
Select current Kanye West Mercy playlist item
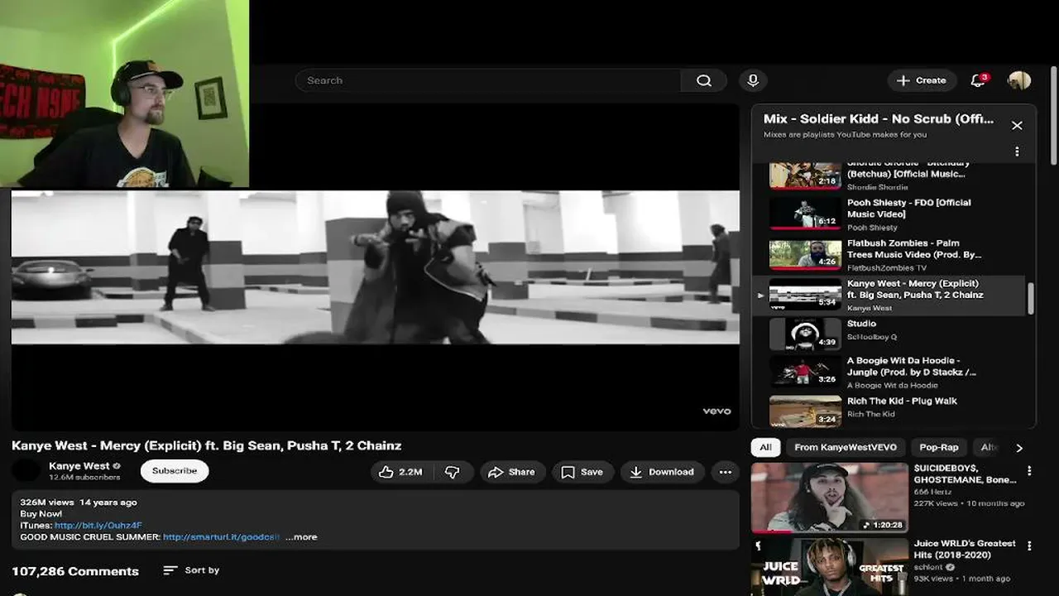(x=889, y=295)
